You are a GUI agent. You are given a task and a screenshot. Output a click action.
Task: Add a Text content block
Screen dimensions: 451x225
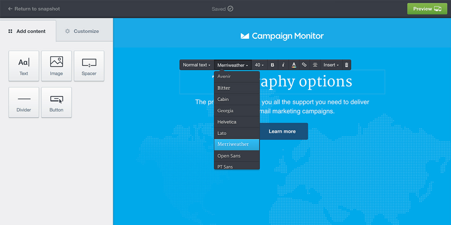(x=23, y=66)
